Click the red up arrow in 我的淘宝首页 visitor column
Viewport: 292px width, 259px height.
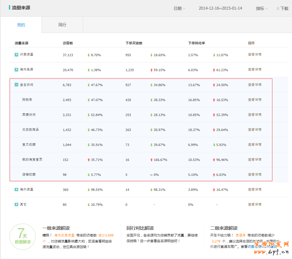[89, 160]
